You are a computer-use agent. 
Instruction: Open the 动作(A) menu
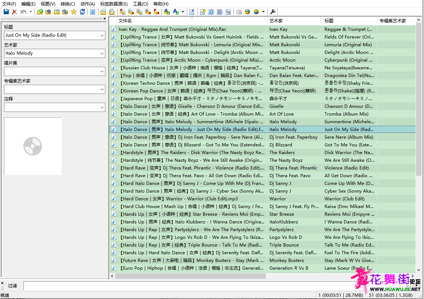tap(88, 4)
